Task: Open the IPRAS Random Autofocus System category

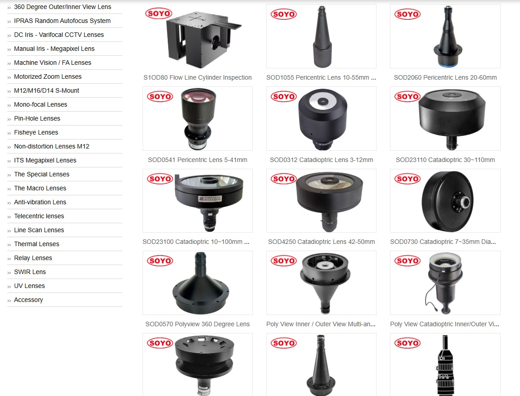Action: 63,21
